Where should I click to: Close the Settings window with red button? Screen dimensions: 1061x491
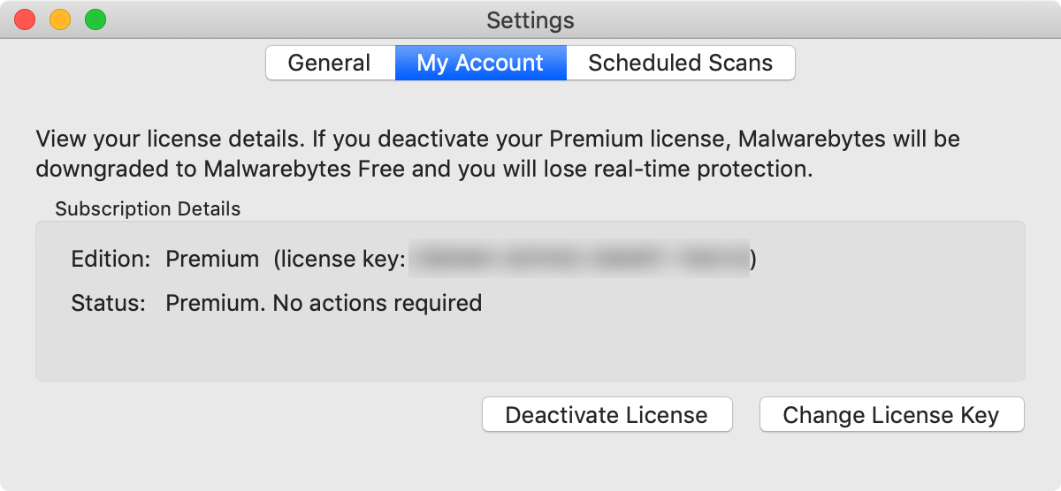pyautogui.click(x=25, y=19)
